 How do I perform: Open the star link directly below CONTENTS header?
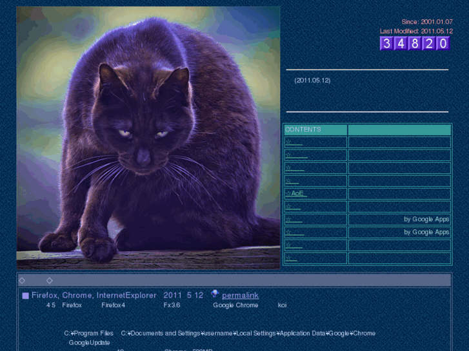pyautogui.click(x=294, y=142)
